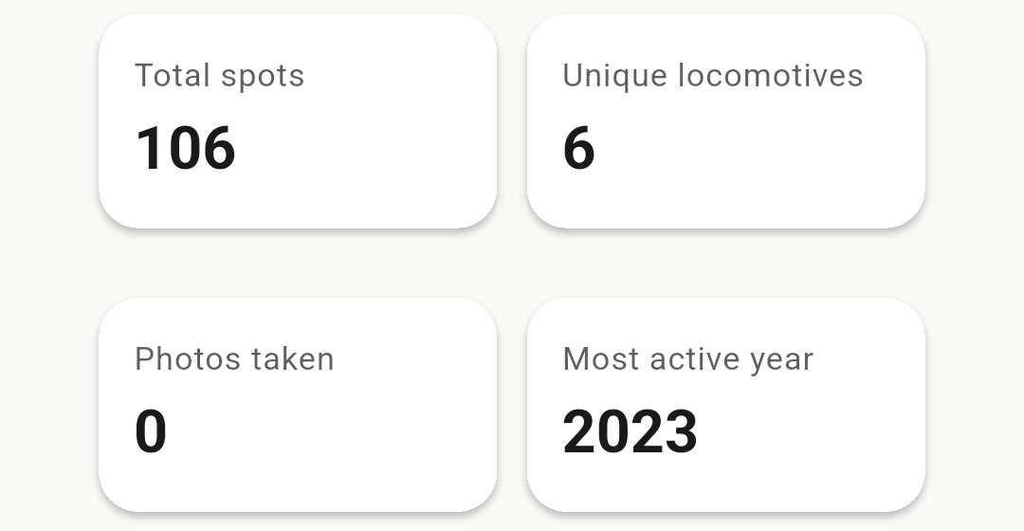
Task: Select the 2023 year value
Action: coord(630,432)
